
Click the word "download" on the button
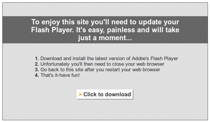tap(118, 94)
